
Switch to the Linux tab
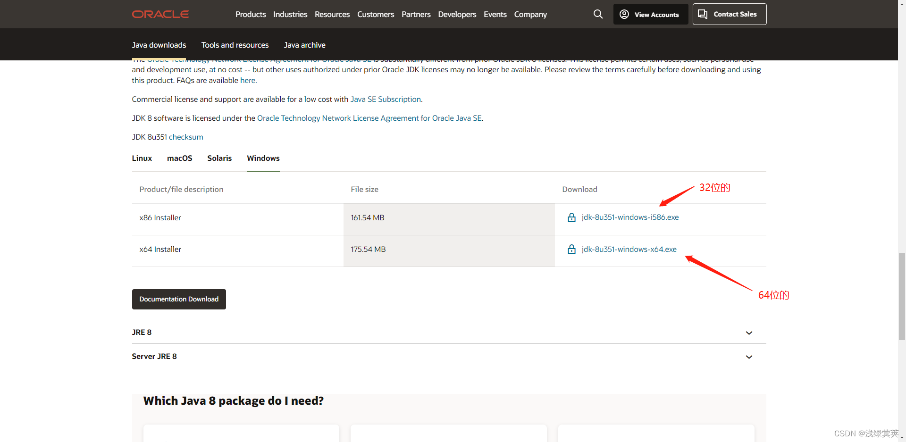pyautogui.click(x=142, y=158)
